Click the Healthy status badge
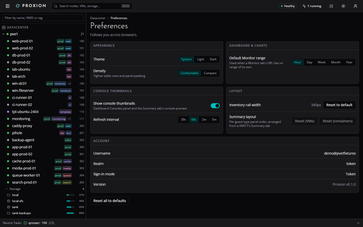The height and width of the screenshot is (227, 363). [288, 6]
